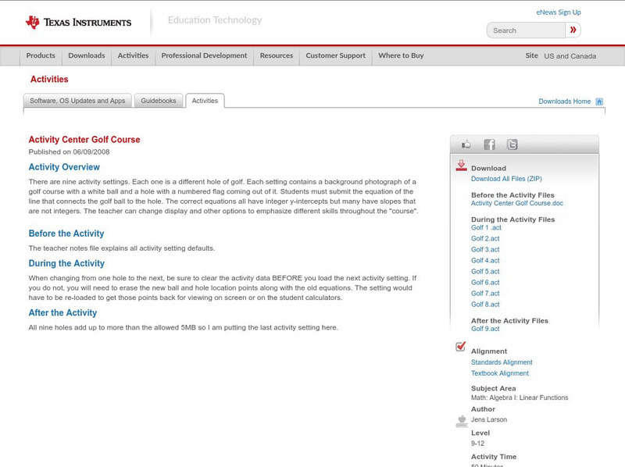
Task: Click the Subject Area label
Action: point(494,388)
